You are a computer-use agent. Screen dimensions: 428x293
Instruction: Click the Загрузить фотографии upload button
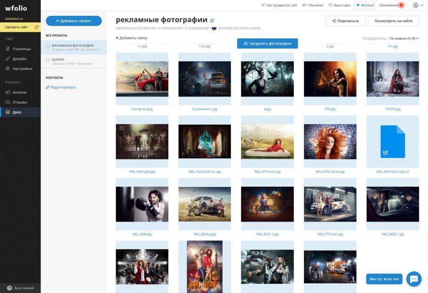[267, 43]
